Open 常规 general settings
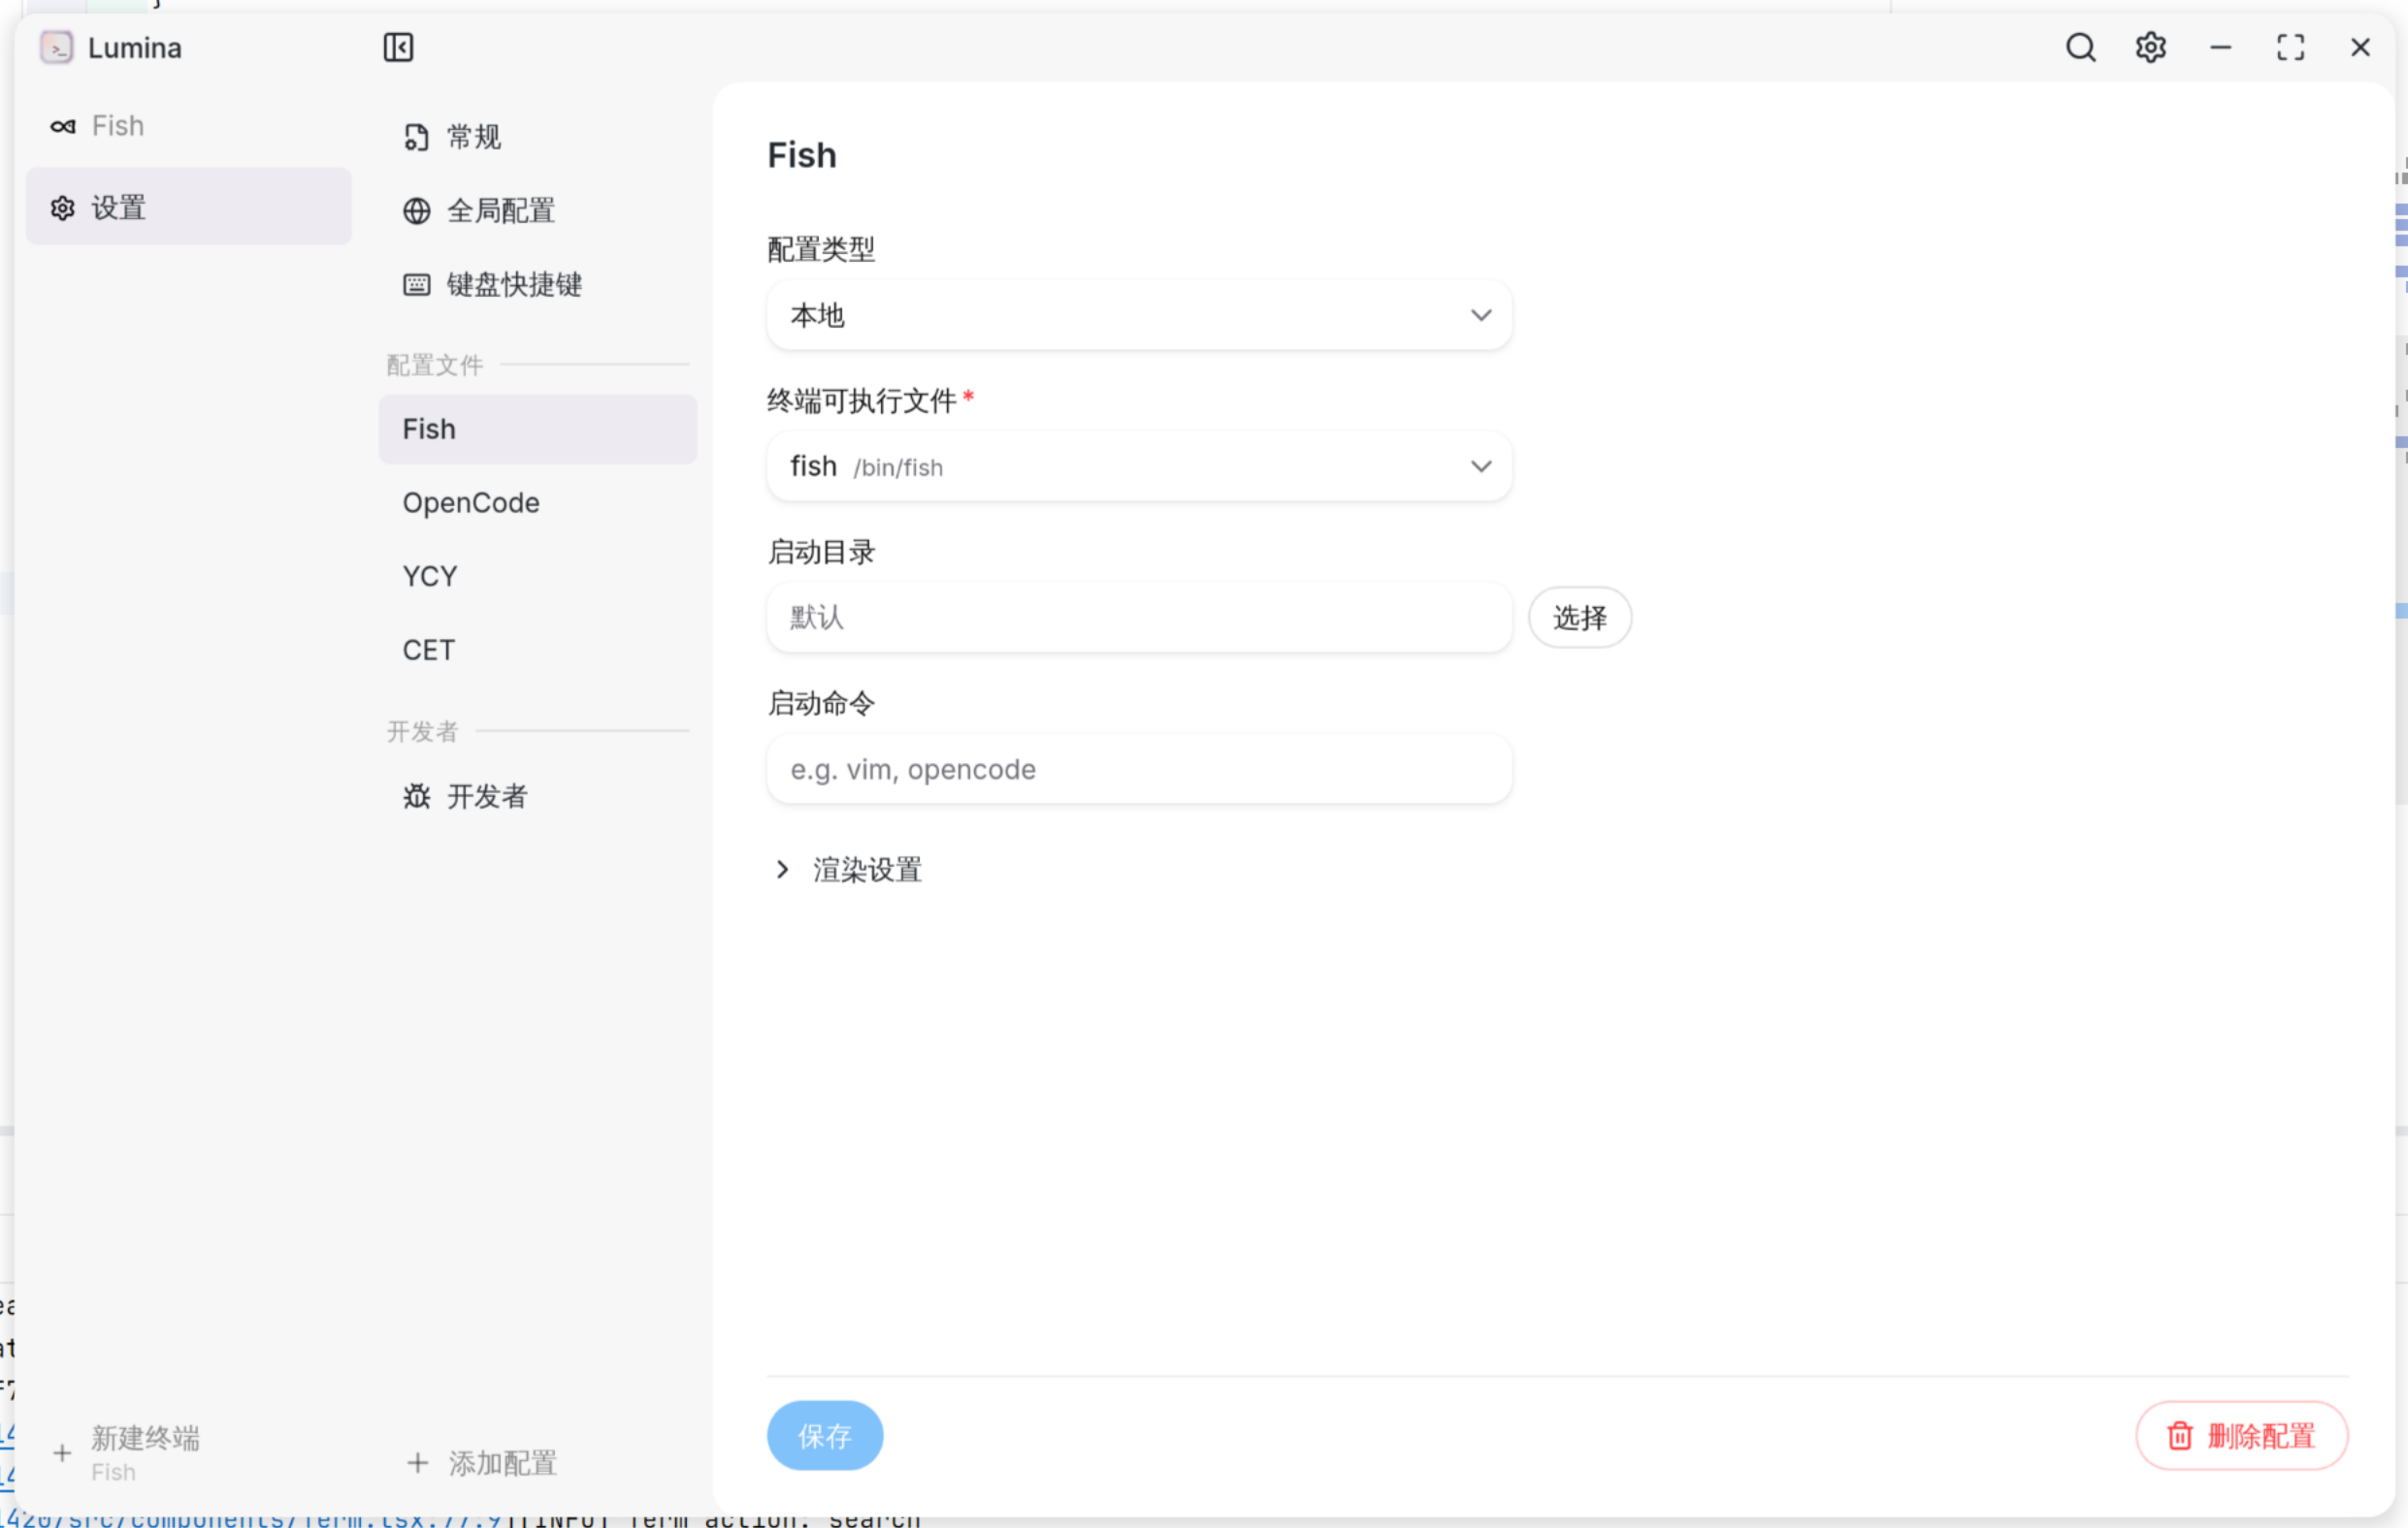The height and width of the screenshot is (1528, 2408). pyautogui.click(x=537, y=137)
